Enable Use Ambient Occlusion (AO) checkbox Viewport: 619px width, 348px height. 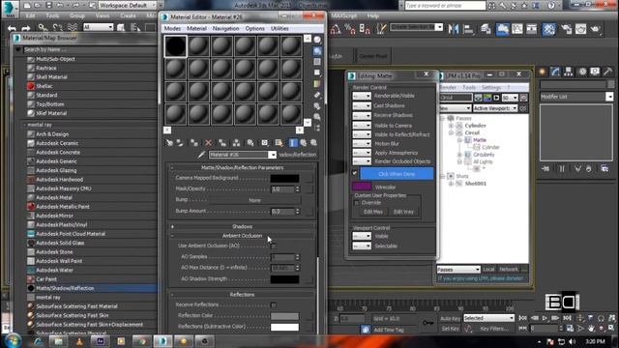point(273,246)
